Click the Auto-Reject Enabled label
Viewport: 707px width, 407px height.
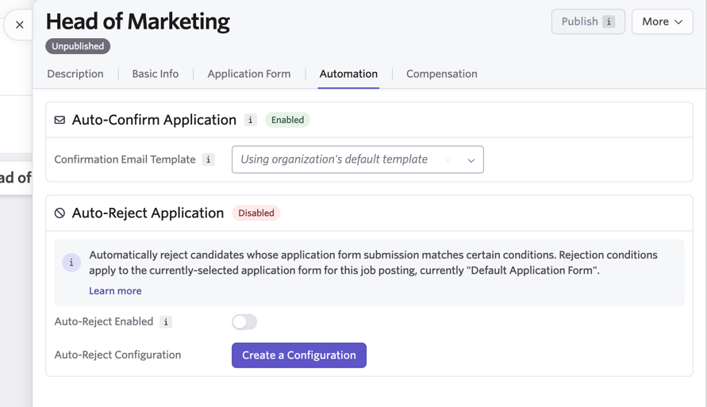click(x=104, y=322)
